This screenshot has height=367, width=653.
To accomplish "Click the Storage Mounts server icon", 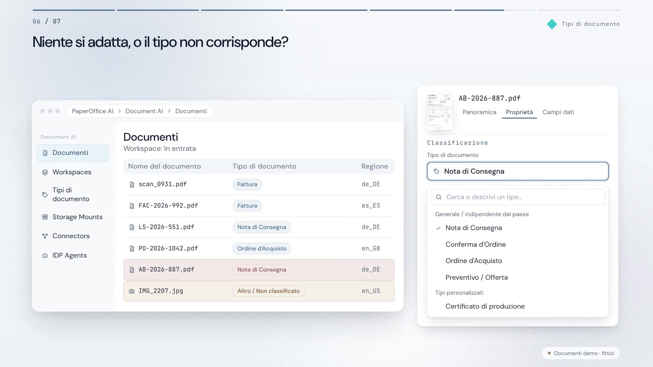I will (45, 217).
